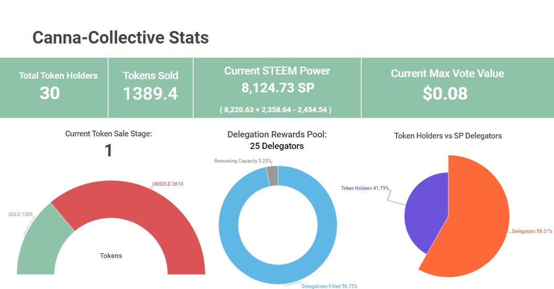Open the Current Max Vote Value card
Image resolution: width=554 pixels, height=289 pixels.
pyautogui.click(x=447, y=87)
